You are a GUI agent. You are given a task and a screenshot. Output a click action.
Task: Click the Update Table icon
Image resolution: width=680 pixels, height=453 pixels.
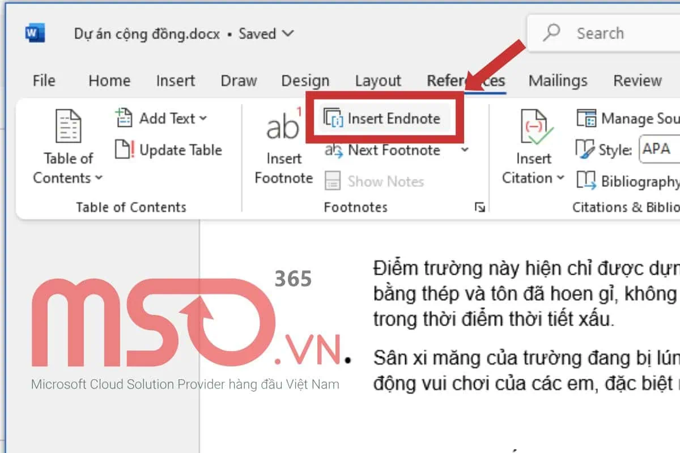(124, 150)
